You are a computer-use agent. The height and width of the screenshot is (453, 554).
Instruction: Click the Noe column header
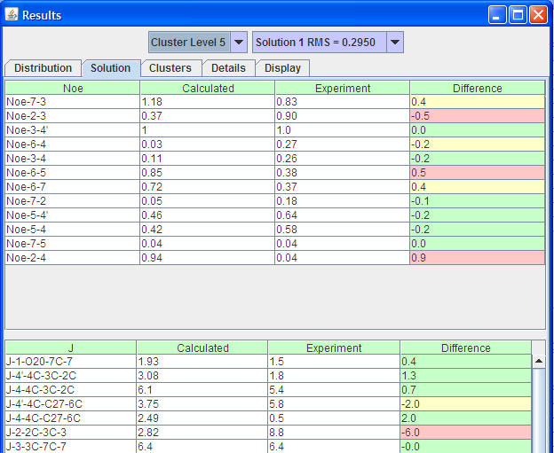72,88
